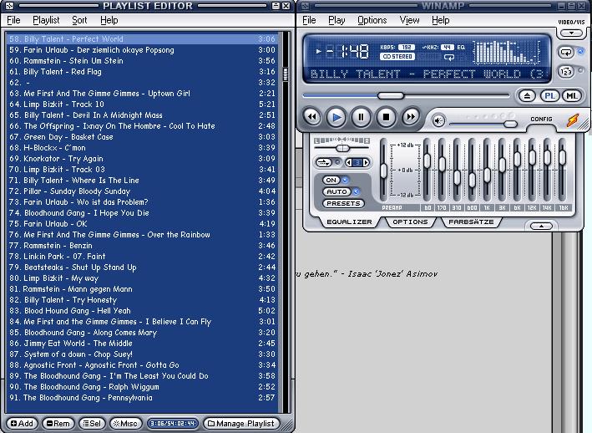The width and height of the screenshot is (592, 433).
Task: Open the Manage Playlist button
Action: coord(241,424)
